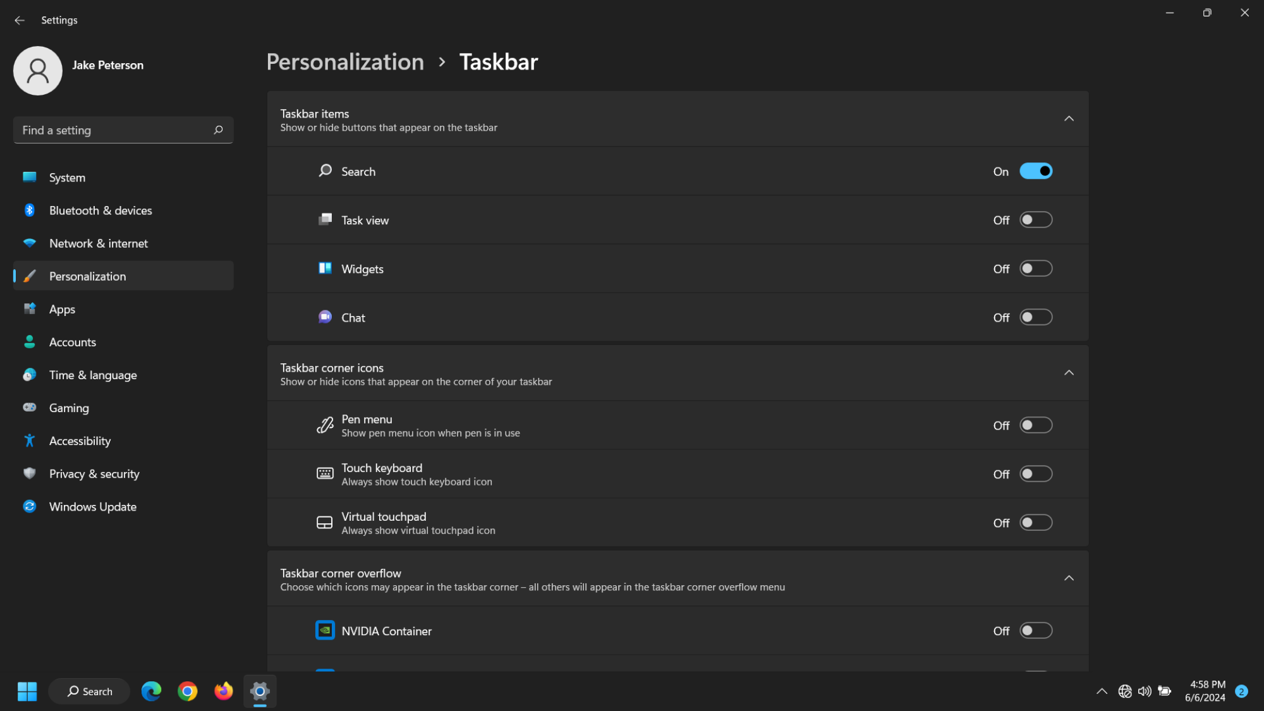1264x711 pixels.
Task: Click the Personalization settings icon in sidebar
Action: coord(30,275)
